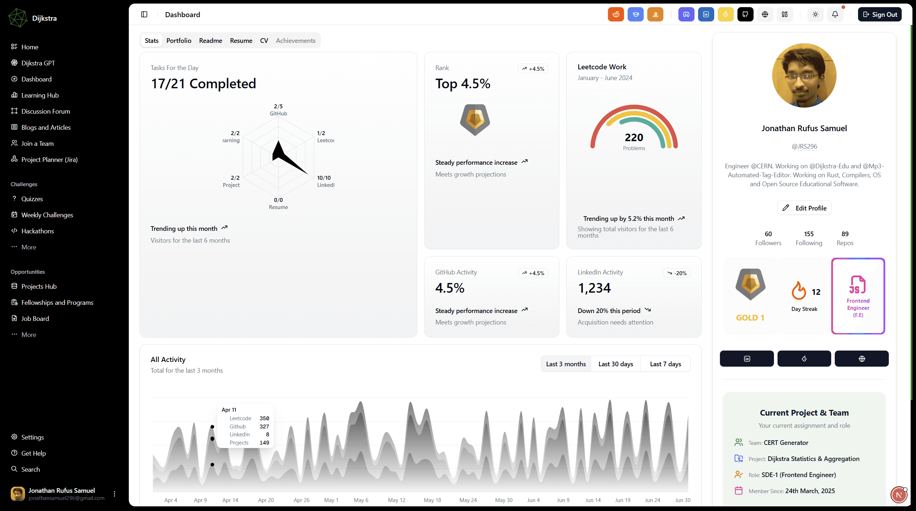Click the yellow LeetCode icon in header

click(726, 14)
